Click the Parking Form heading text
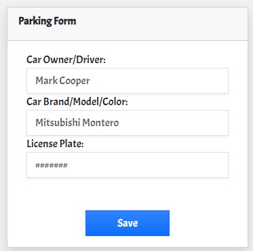The width and height of the screenshot is (253, 251). [47, 22]
